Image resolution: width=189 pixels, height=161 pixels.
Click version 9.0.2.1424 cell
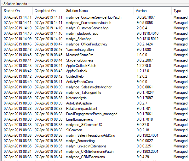145,44
